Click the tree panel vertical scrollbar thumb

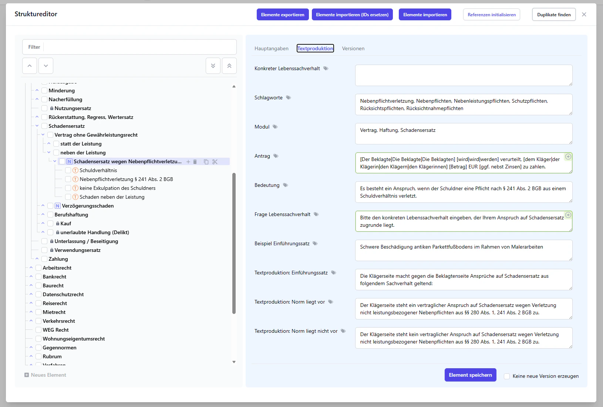(x=234, y=243)
